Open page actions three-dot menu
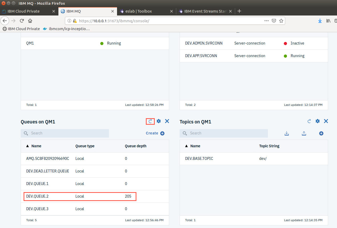337x228 pixels. click(267, 21)
